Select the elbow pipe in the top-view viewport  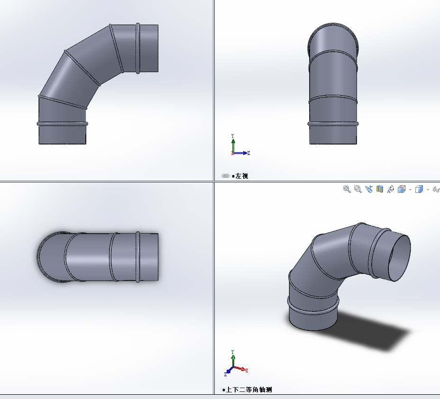[97, 256]
